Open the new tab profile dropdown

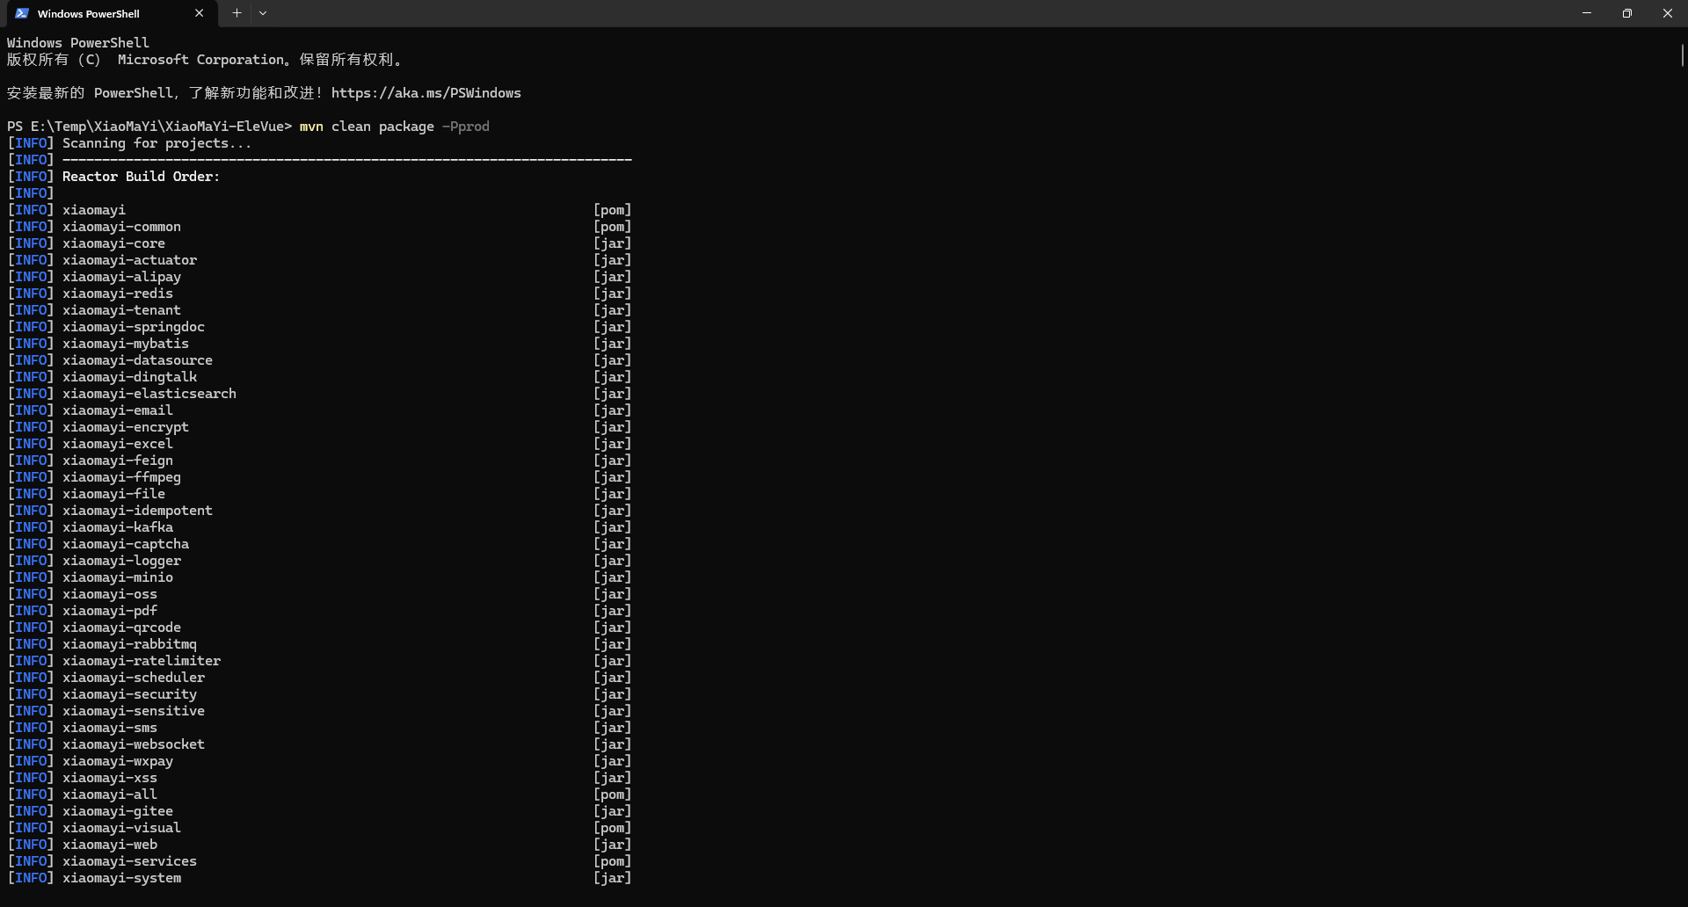[x=263, y=13]
